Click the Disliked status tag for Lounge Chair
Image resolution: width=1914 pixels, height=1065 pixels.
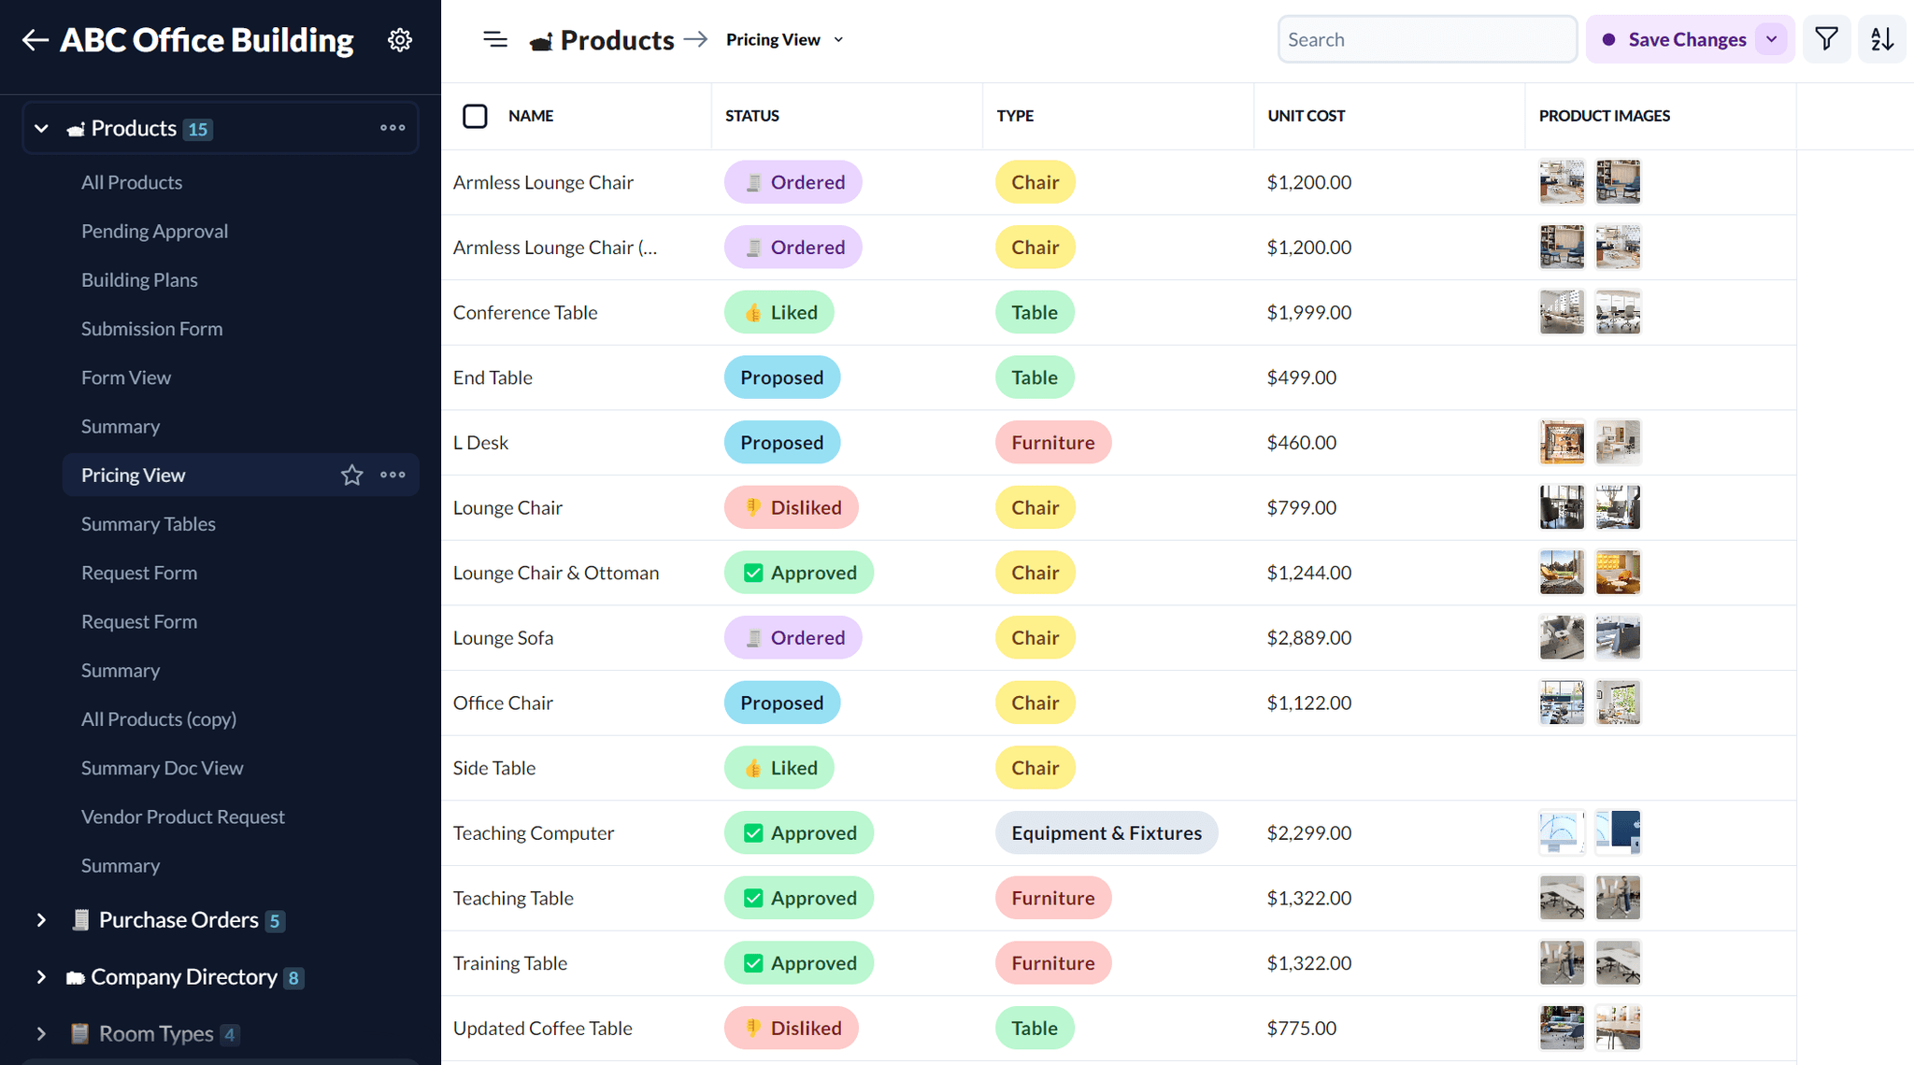pyautogui.click(x=792, y=507)
